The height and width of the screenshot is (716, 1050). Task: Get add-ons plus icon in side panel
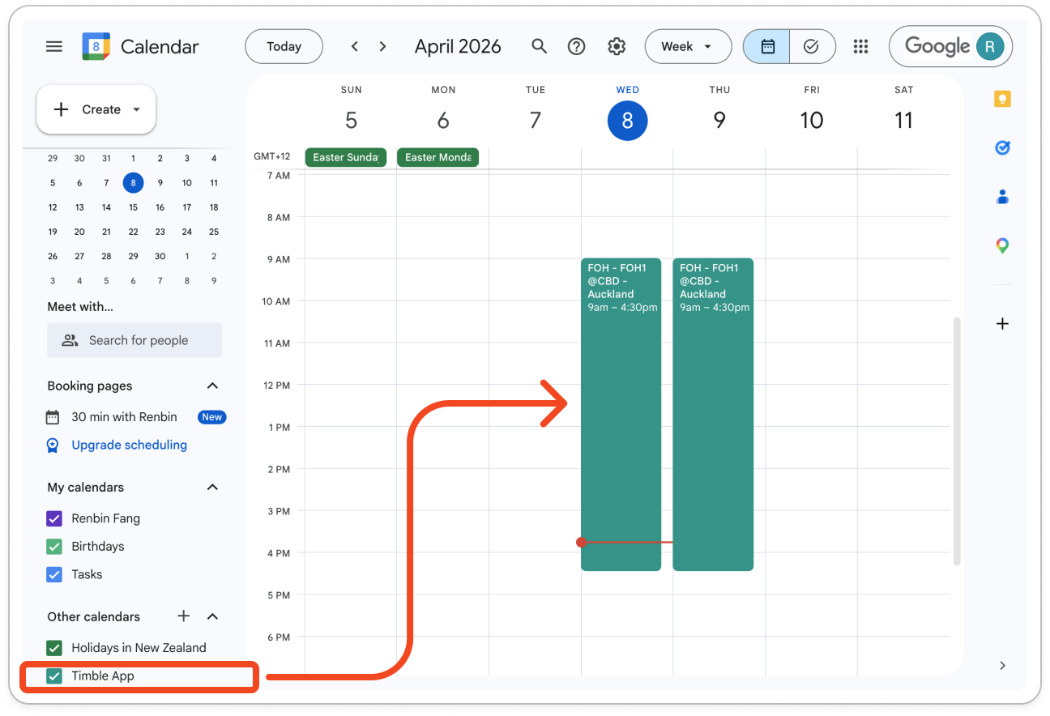[x=1002, y=324]
